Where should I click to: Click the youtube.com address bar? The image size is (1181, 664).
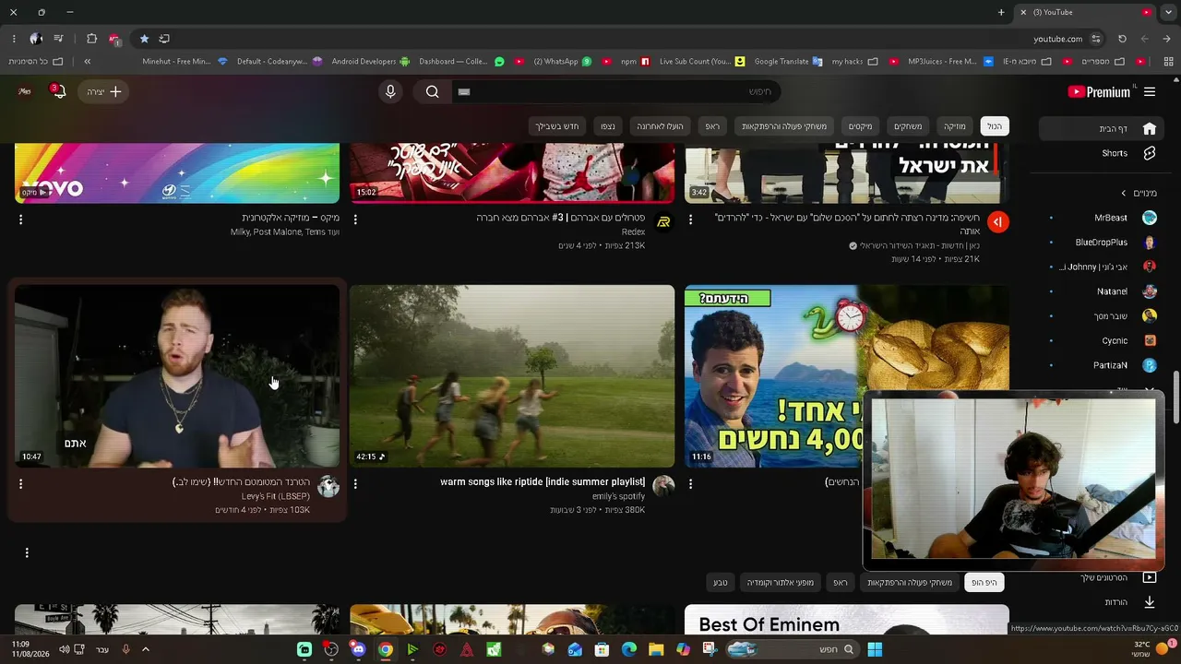tap(1057, 39)
